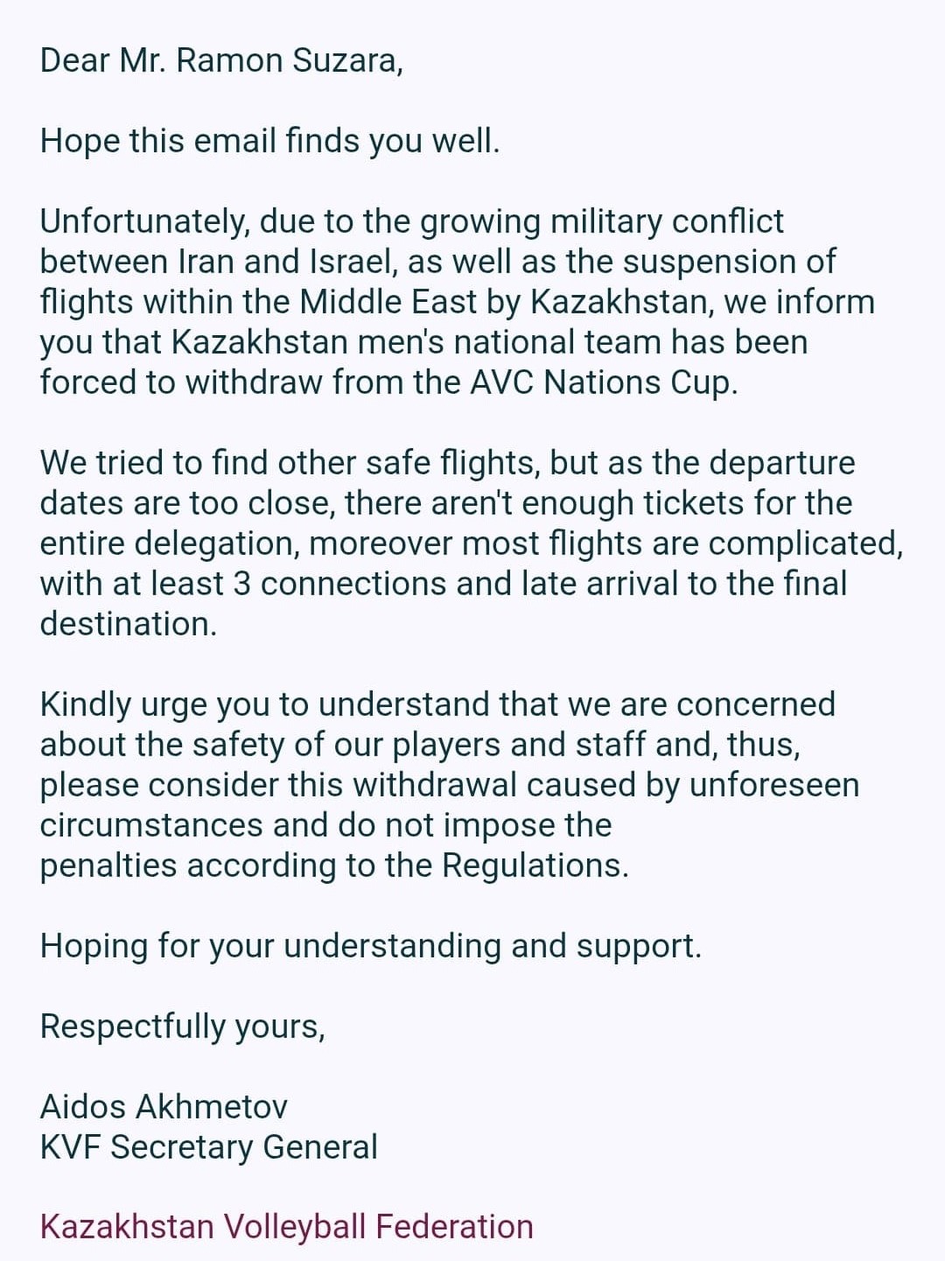
Task: Click the line flights within the Middle East
Action: coord(280,301)
